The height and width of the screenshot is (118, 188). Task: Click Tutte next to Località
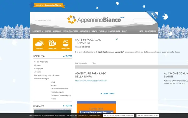point(68,56)
